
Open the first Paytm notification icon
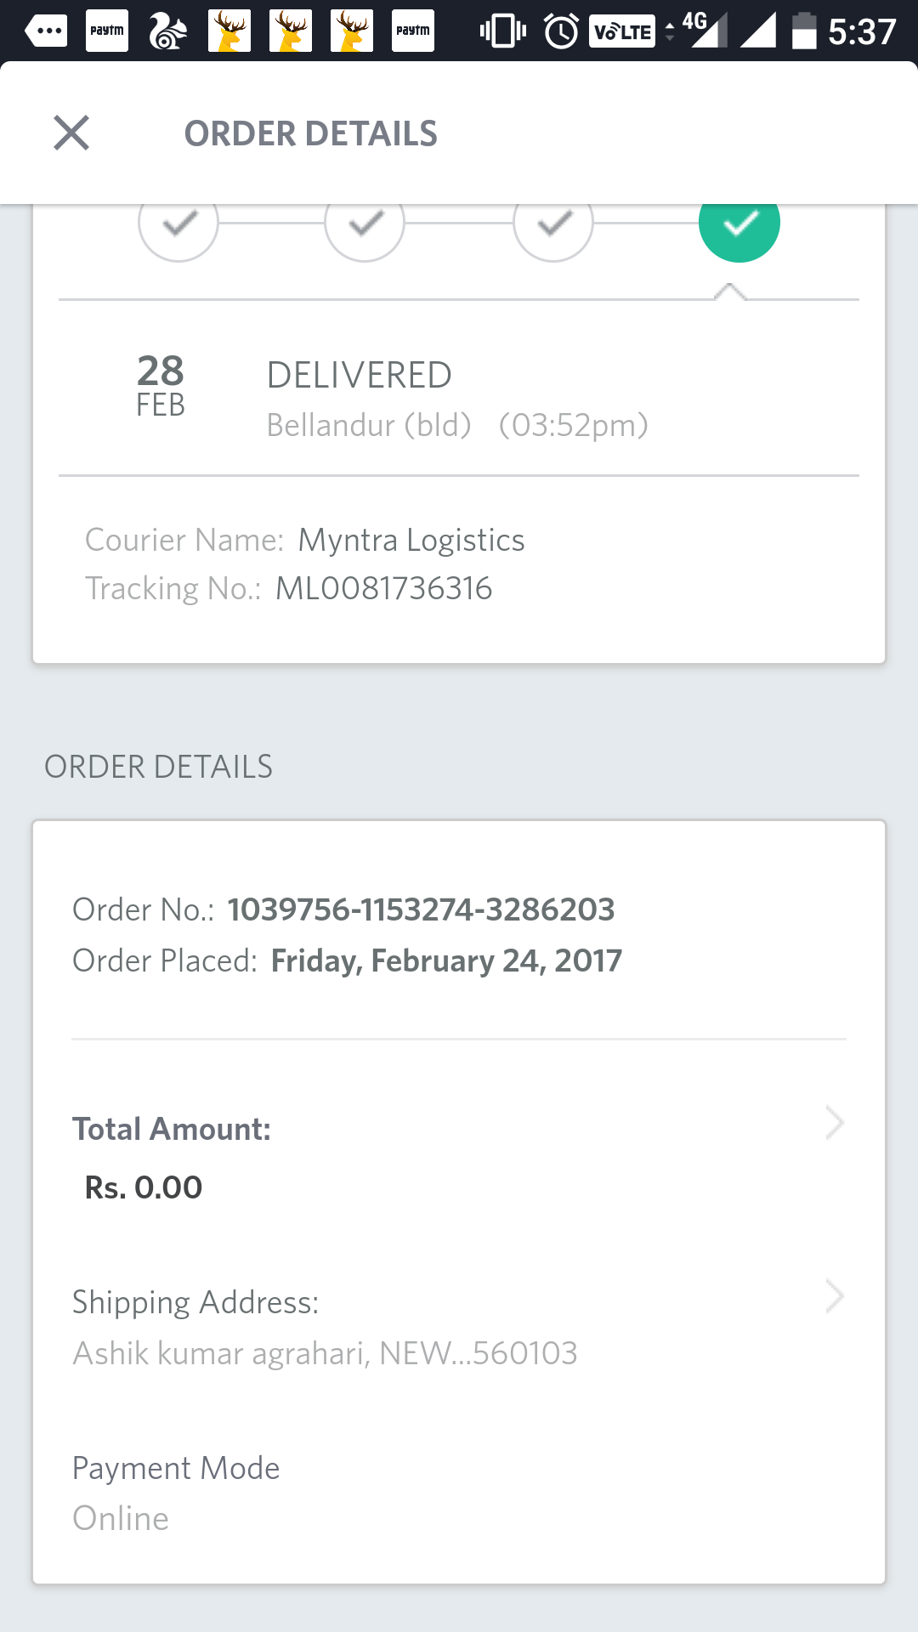pos(107,31)
